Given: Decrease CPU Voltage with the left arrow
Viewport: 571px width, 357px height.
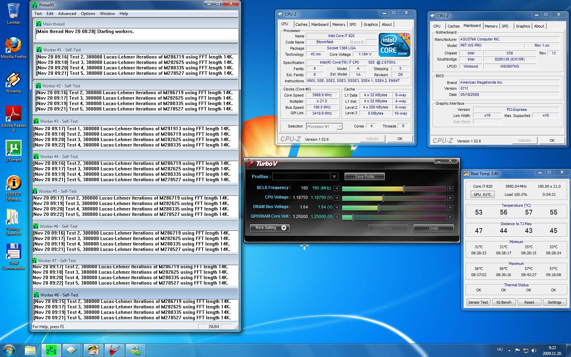Looking at the screenshot, I should click(x=336, y=198).
